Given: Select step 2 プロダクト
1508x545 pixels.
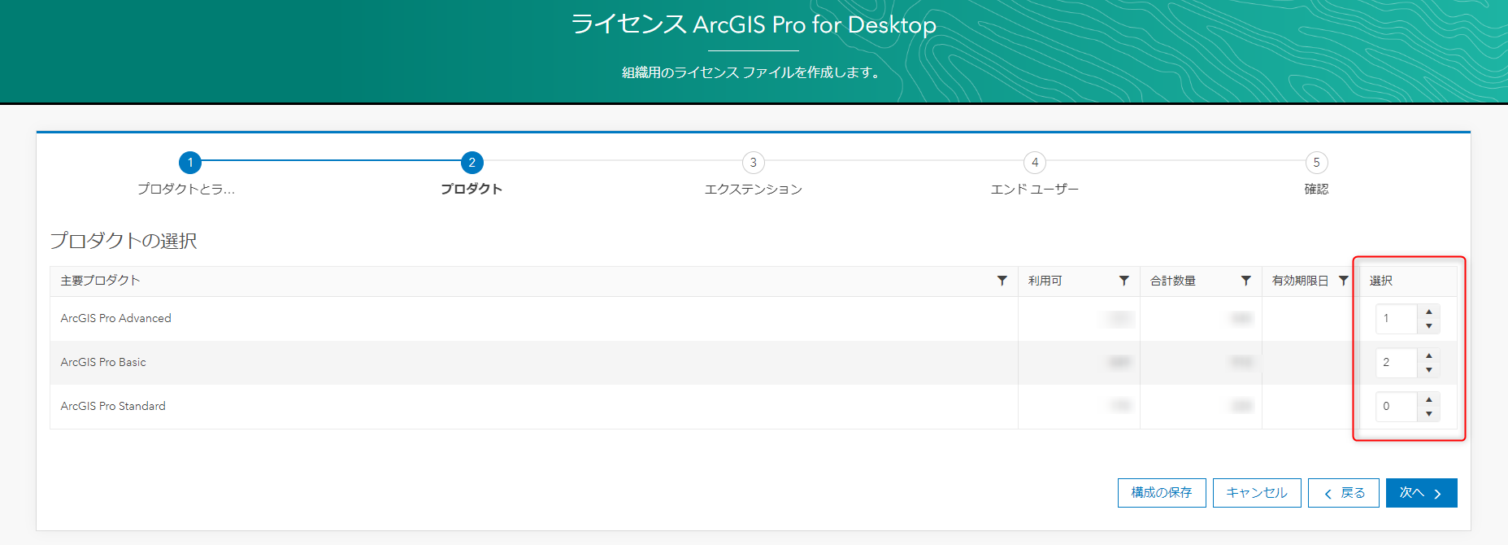Looking at the screenshot, I should click(472, 163).
